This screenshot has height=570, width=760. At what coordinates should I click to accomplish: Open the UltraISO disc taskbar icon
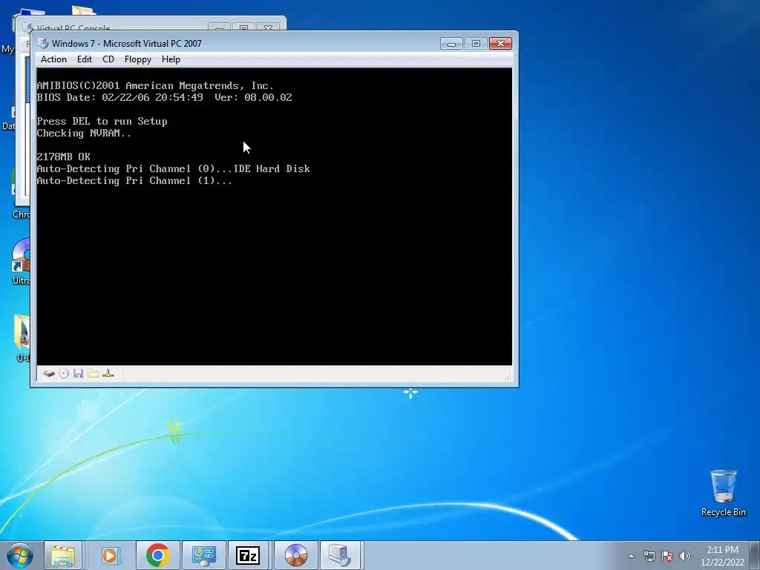[295, 555]
